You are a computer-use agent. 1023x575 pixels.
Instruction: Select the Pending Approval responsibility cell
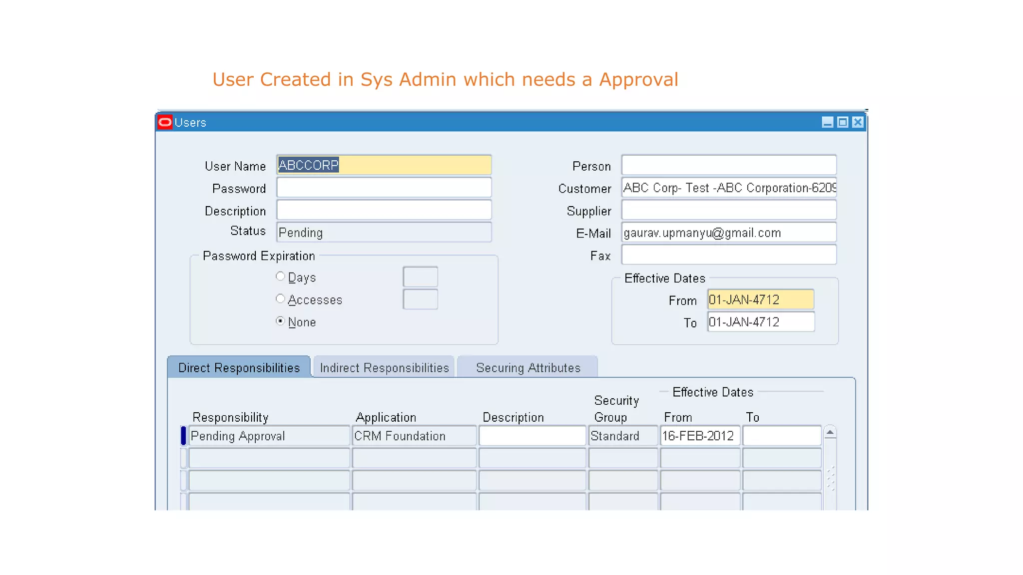pos(269,436)
